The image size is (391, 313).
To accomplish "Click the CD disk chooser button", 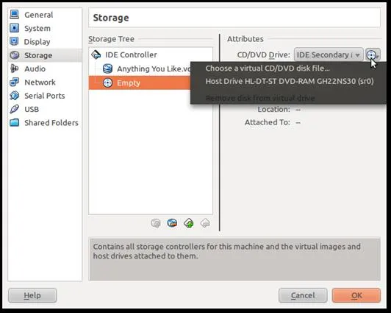I will coord(373,54).
